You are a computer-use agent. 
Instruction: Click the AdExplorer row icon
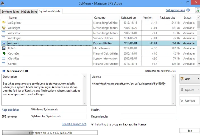[x=4, y=22]
